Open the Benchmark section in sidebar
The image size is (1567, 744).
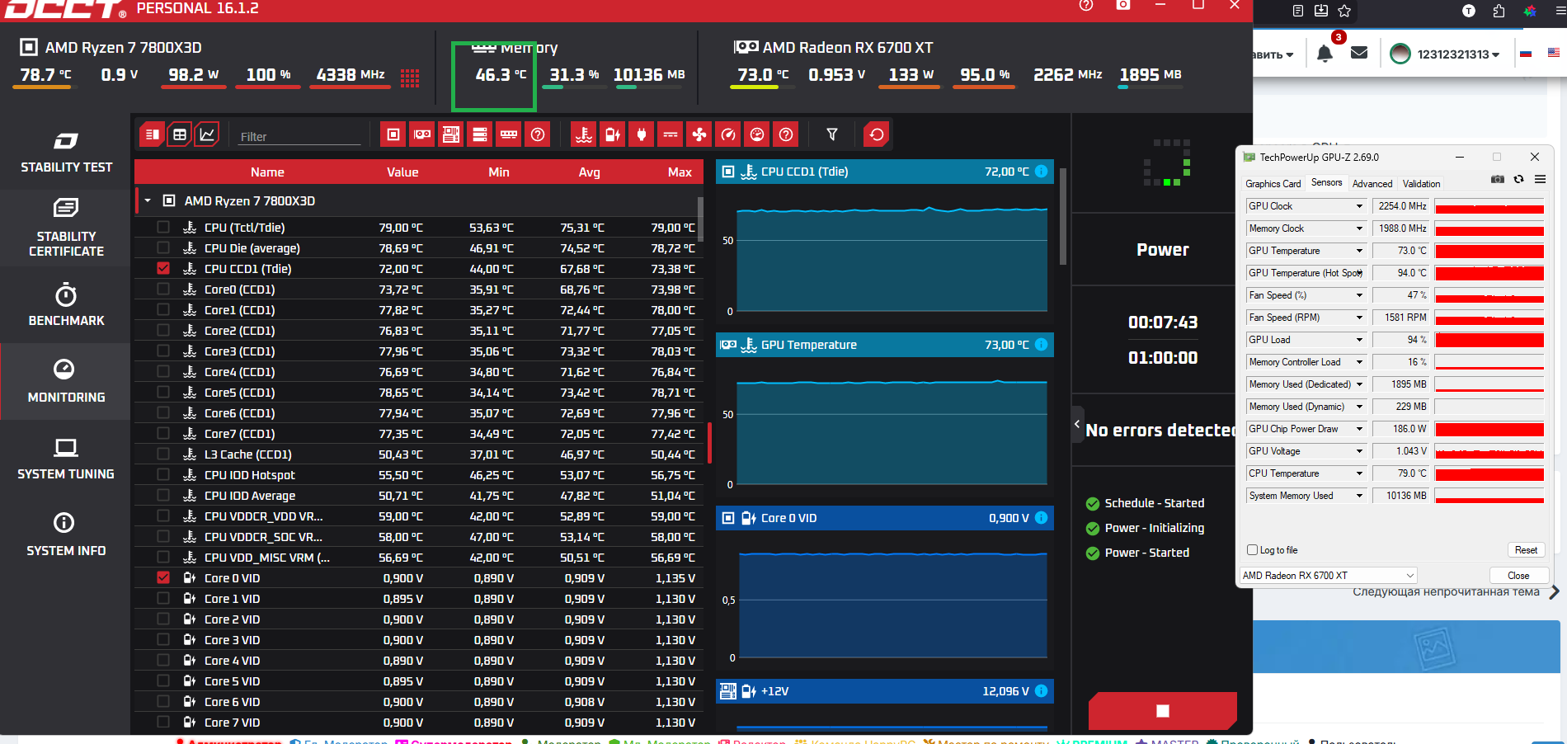click(66, 305)
